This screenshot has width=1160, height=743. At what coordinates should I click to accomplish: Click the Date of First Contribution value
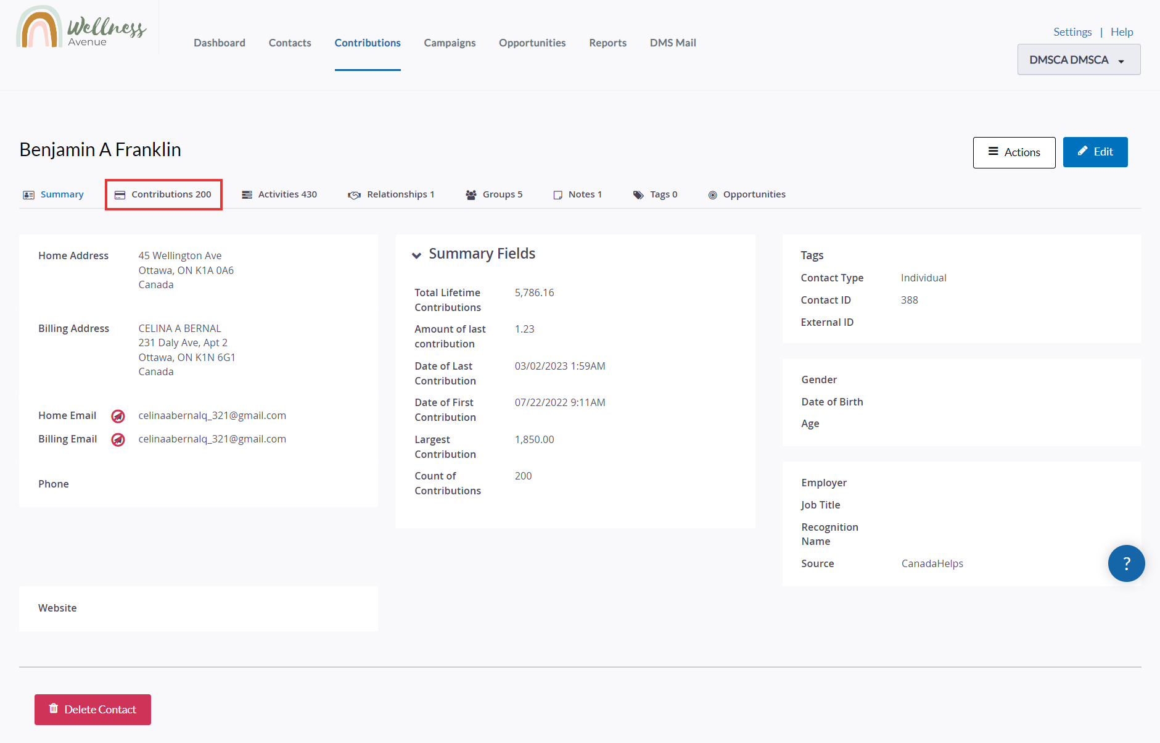pos(560,402)
